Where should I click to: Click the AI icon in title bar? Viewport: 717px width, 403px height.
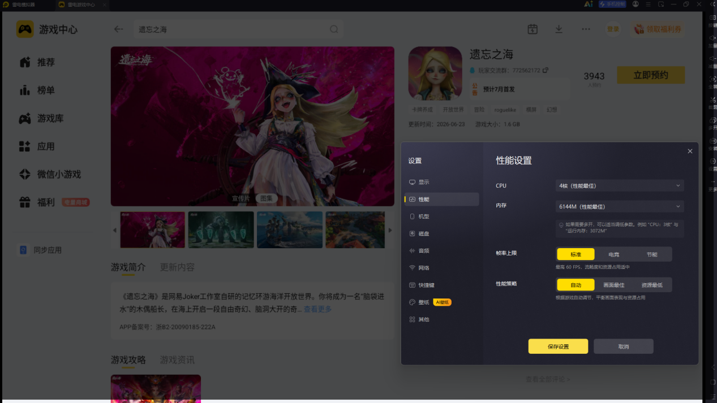589,4
